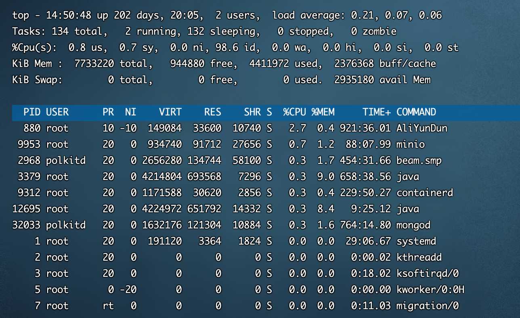Click the COMMAND column header
Screen dimensions: 520x318
416,112
